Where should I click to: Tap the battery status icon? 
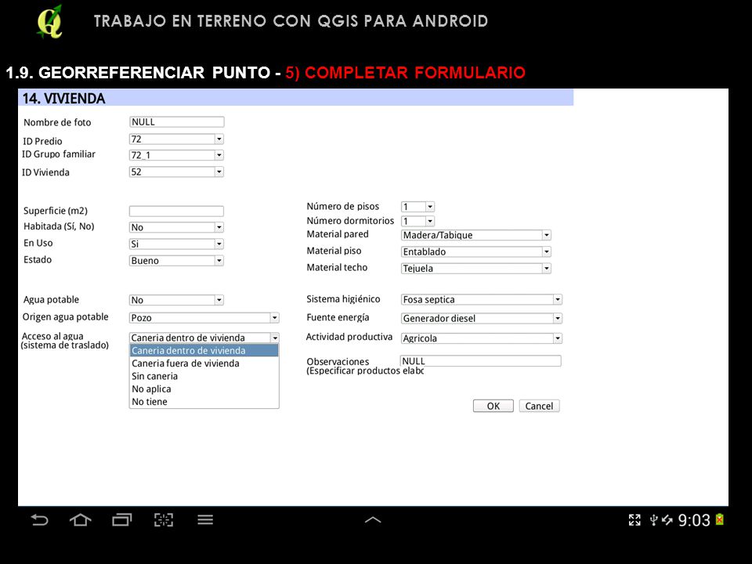click(719, 519)
